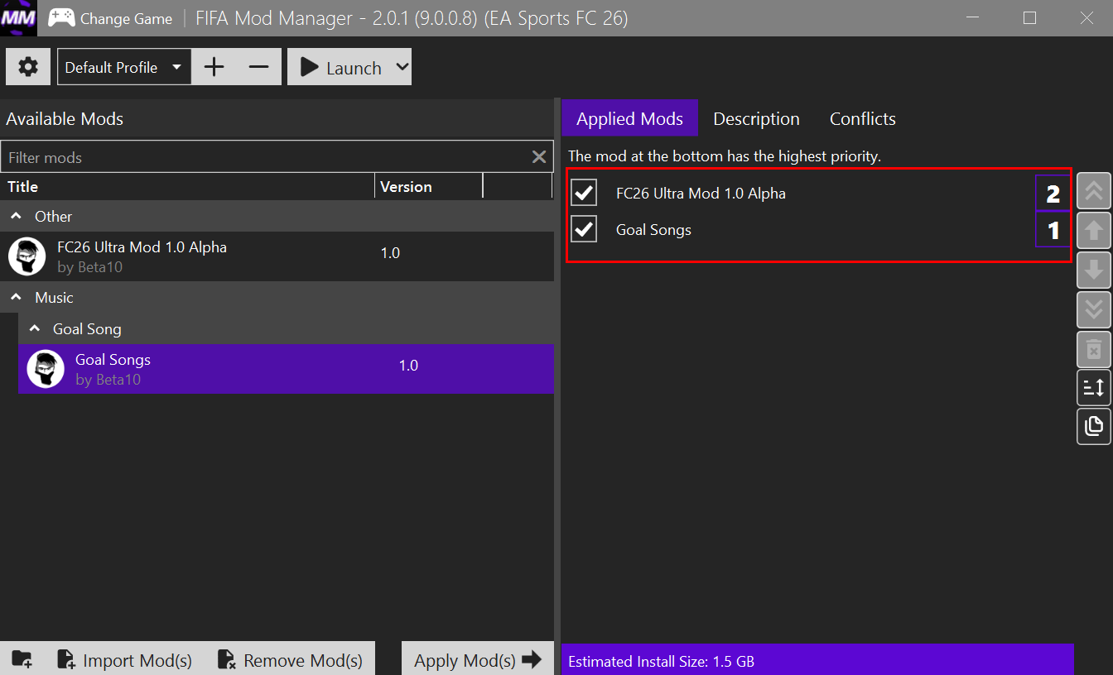Viewport: 1113px width, 675px height.
Task: Click the Estimated Install Size 1.5 GB text
Action: [661, 661]
